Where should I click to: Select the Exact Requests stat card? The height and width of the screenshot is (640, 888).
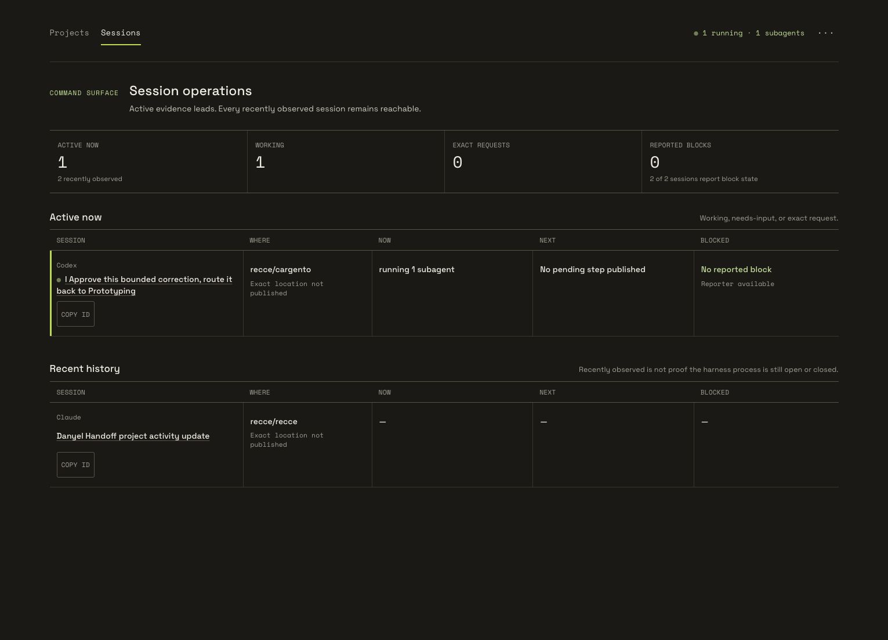(543, 162)
